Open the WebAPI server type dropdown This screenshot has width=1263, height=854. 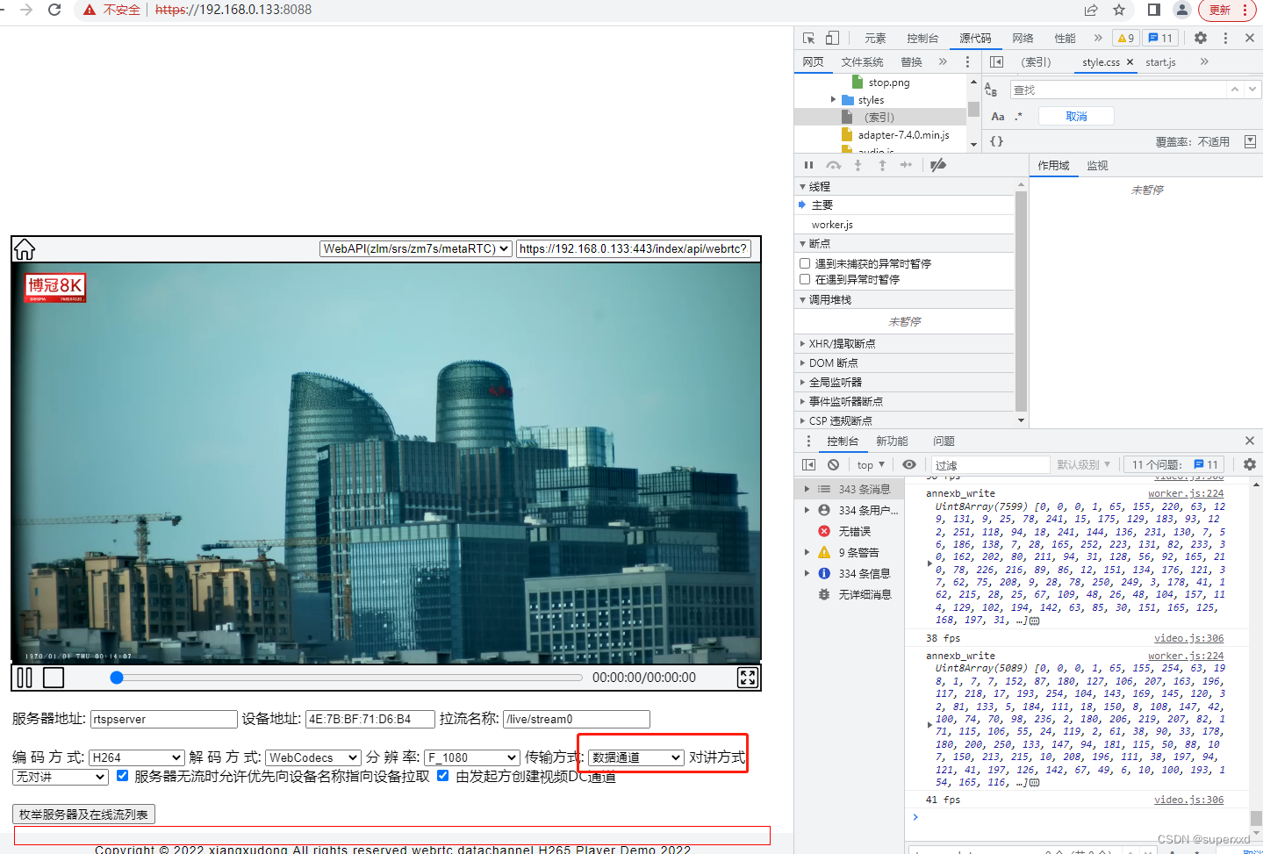tap(416, 248)
